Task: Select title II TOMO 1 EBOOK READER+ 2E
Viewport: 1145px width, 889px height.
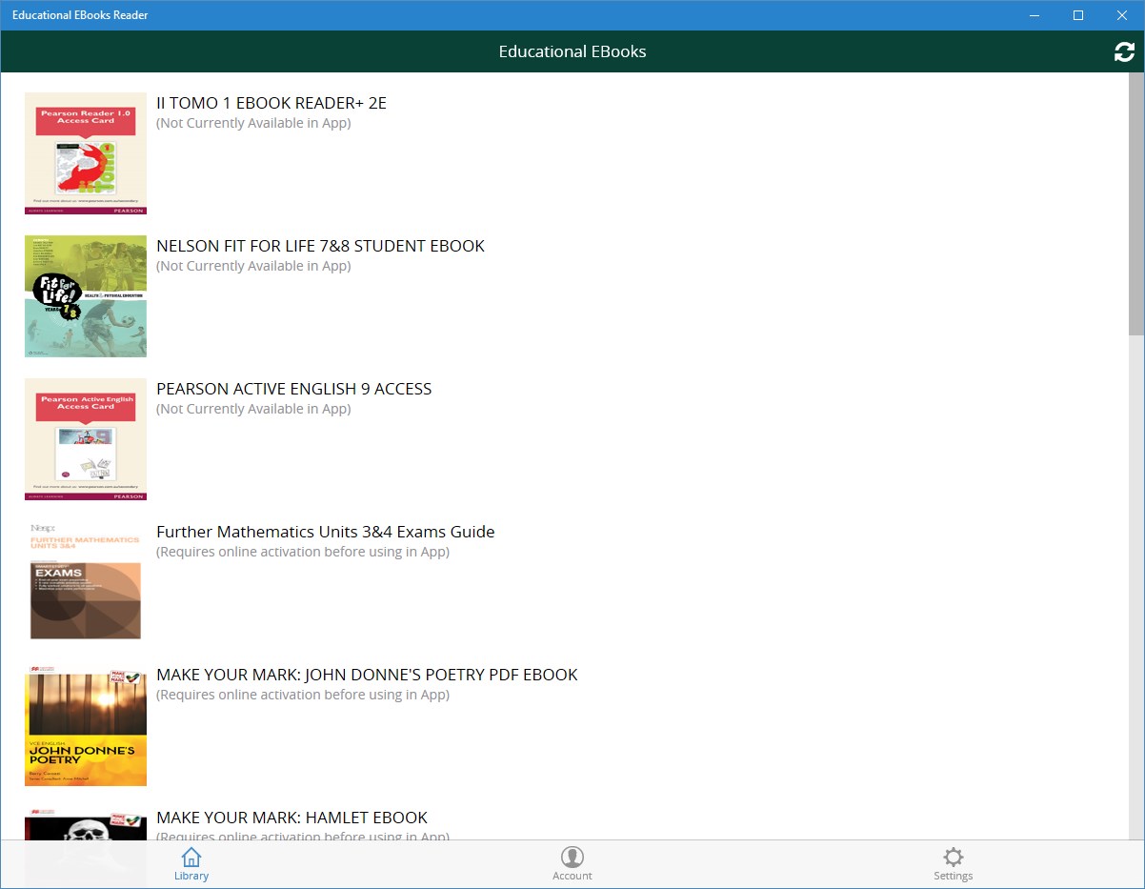Action: click(271, 103)
